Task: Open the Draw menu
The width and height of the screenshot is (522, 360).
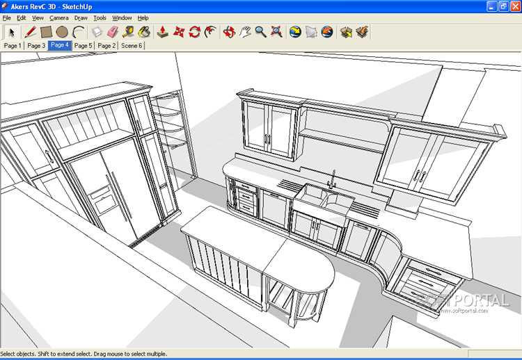Action: [x=81, y=18]
